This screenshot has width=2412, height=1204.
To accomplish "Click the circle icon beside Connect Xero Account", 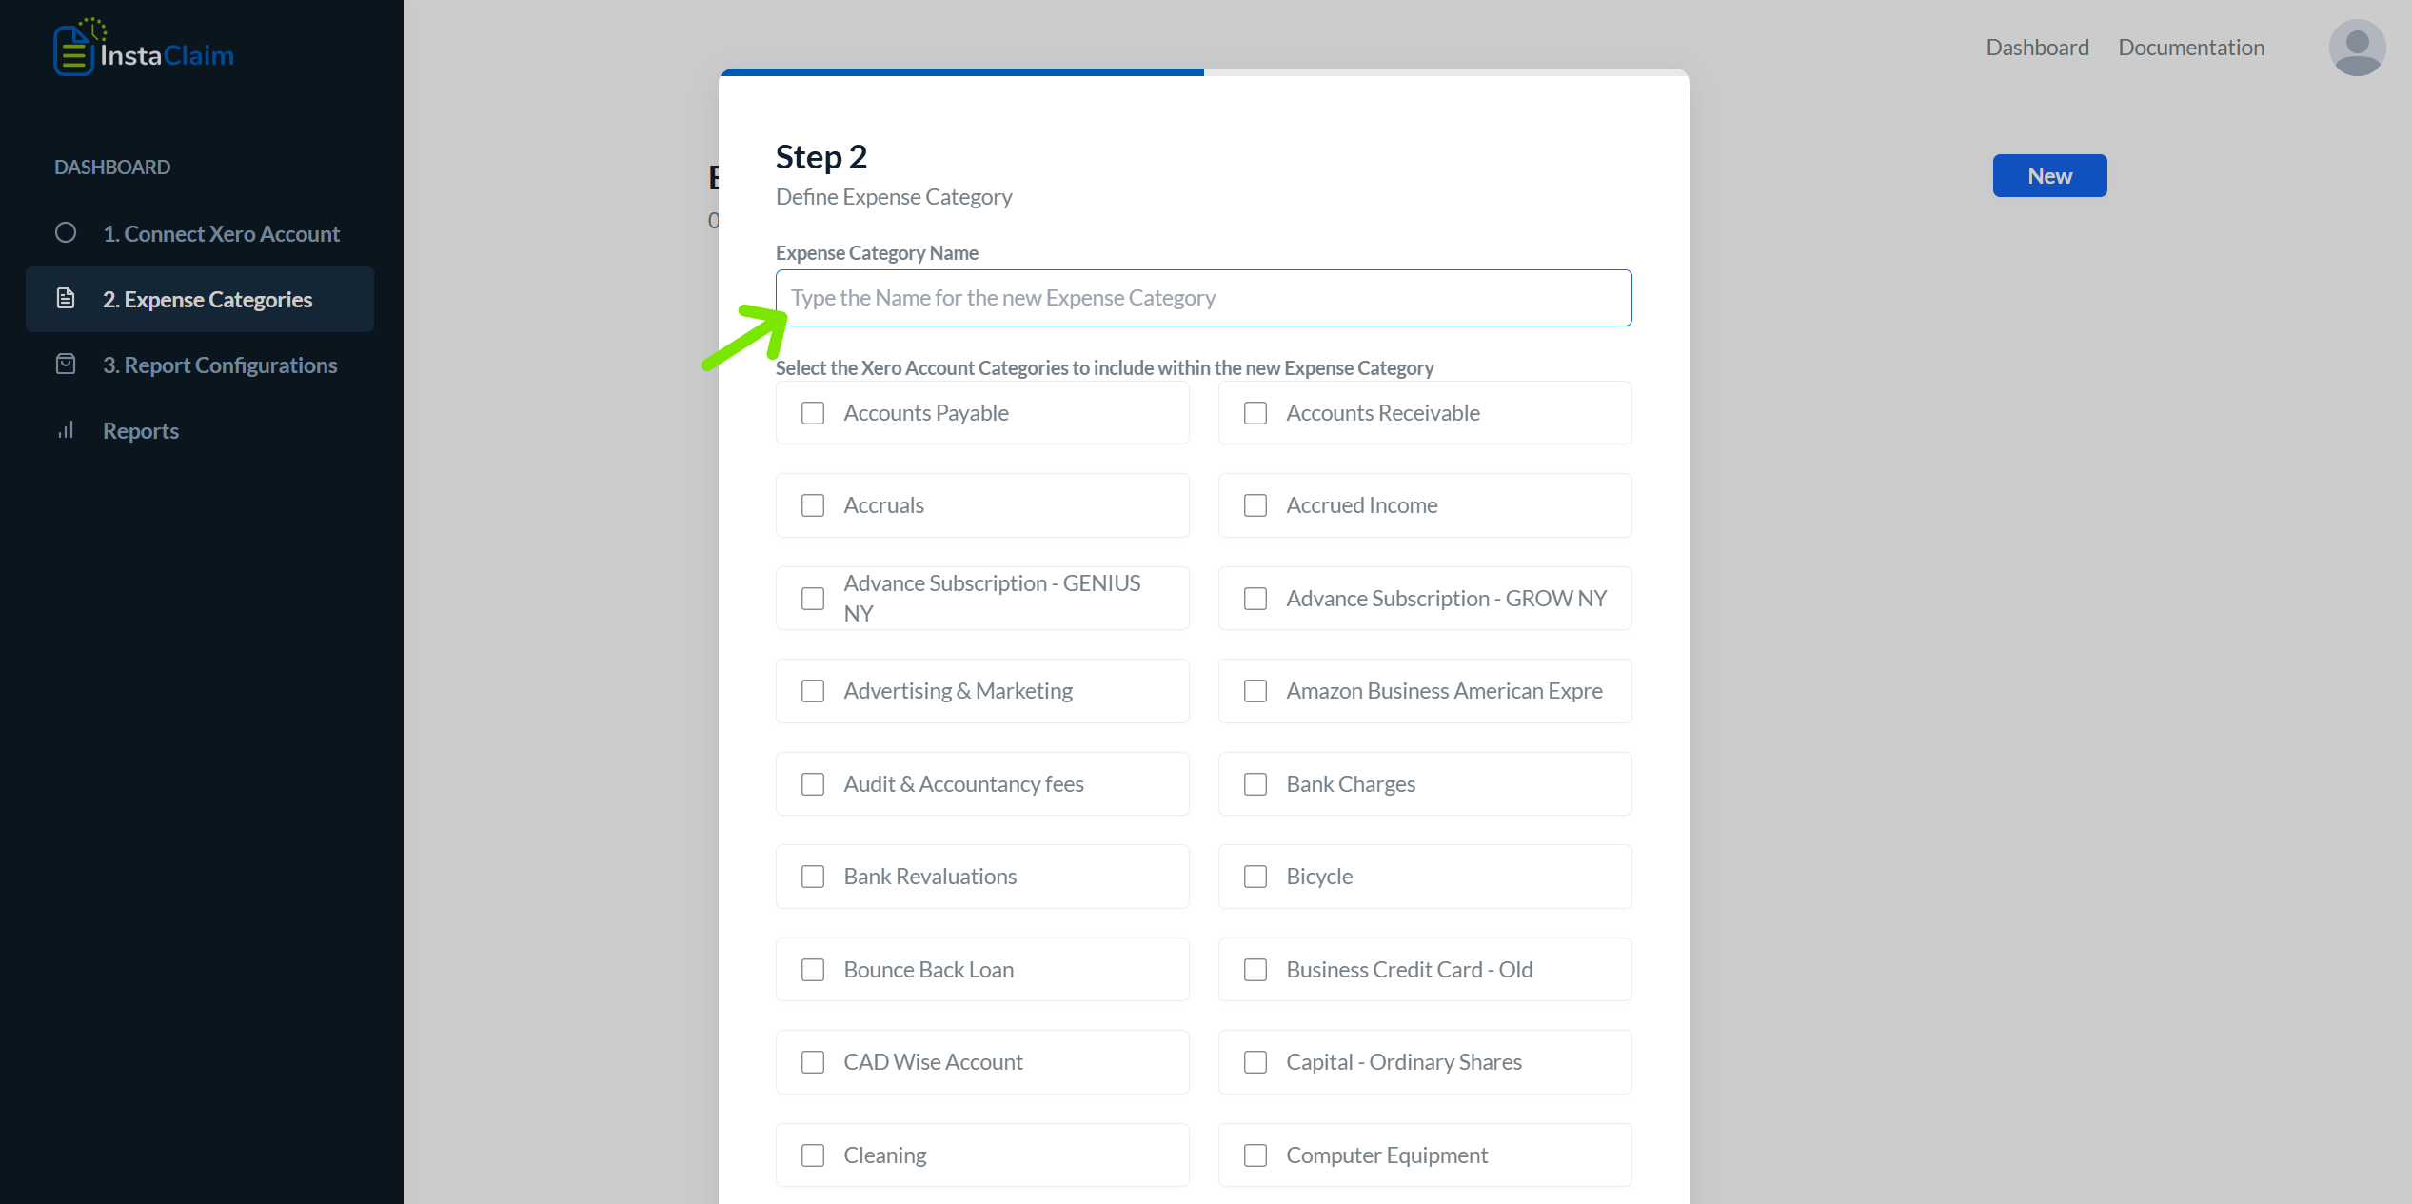I will [x=66, y=232].
